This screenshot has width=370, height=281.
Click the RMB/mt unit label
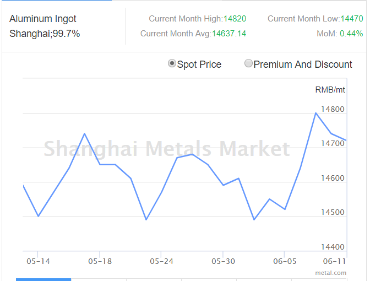click(330, 90)
